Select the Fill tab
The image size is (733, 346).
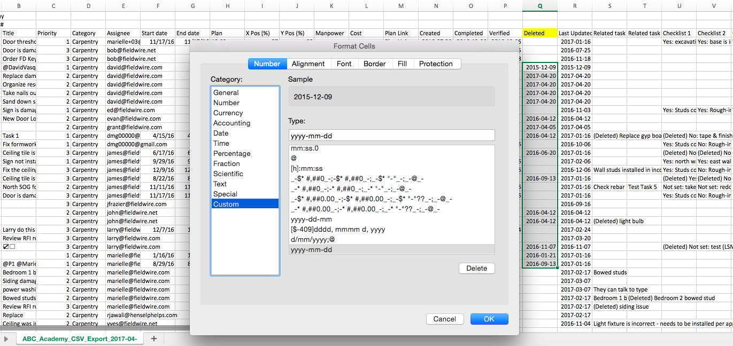click(402, 64)
